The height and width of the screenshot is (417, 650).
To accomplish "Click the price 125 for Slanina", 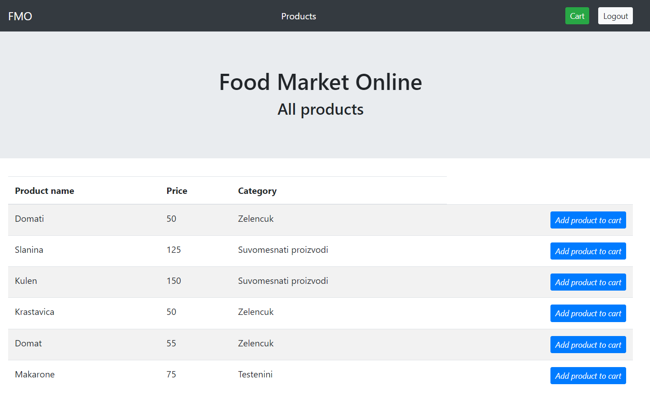I will [173, 250].
